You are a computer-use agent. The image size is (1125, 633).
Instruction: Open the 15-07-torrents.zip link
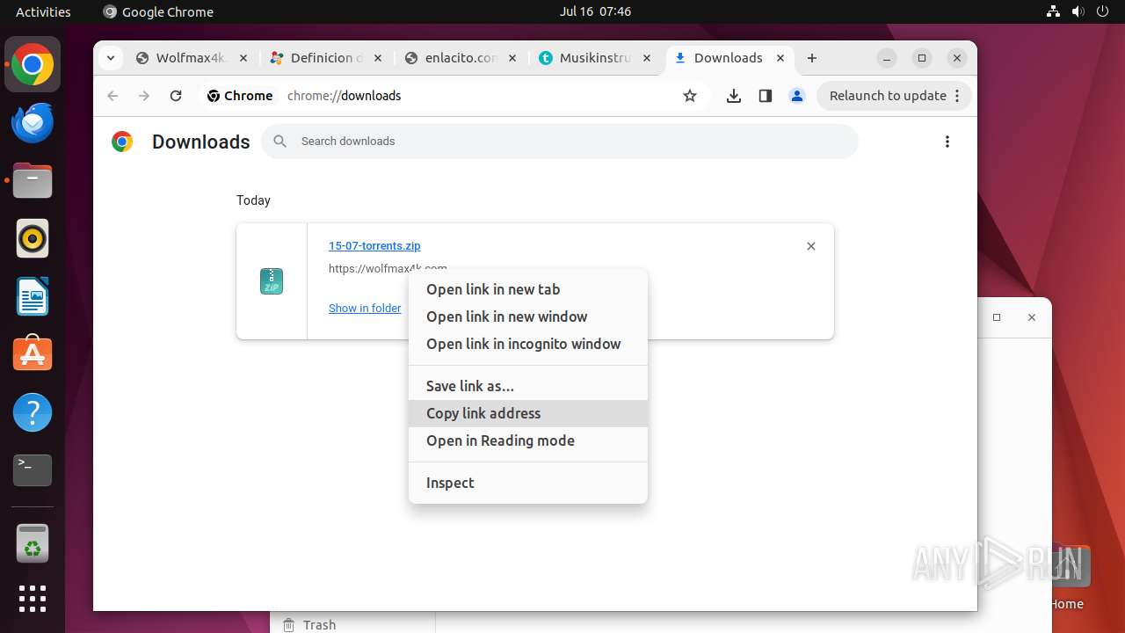(374, 246)
